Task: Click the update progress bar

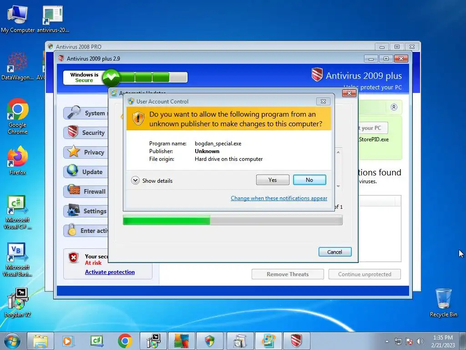Action: pyautogui.click(x=233, y=220)
